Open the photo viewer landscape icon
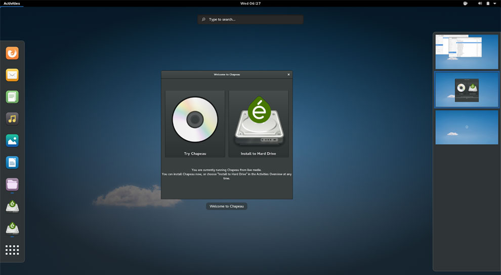Image resolution: width=501 pixels, height=275 pixels. point(12,141)
